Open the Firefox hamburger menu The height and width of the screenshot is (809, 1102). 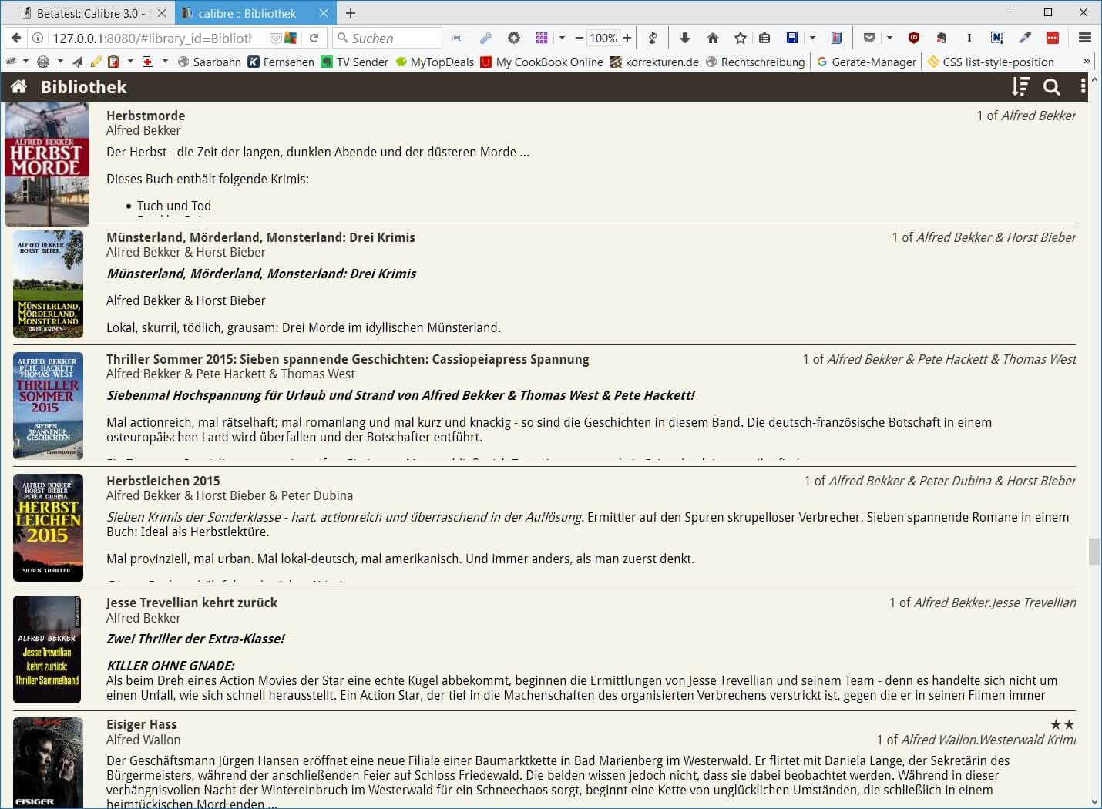coord(1085,38)
